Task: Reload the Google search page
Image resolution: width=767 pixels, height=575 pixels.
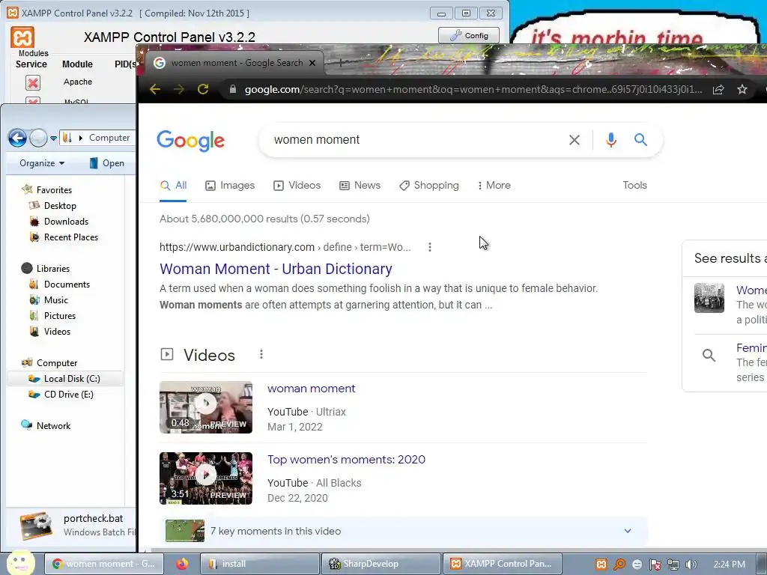Action: 203,89
